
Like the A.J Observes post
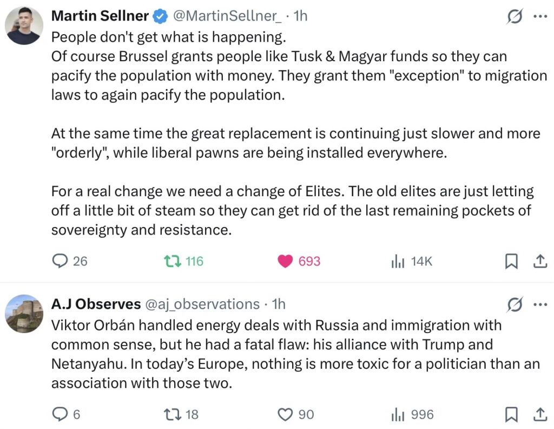[285, 414]
